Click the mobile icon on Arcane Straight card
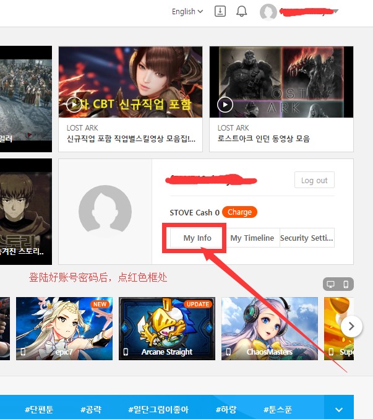 (126, 352)
